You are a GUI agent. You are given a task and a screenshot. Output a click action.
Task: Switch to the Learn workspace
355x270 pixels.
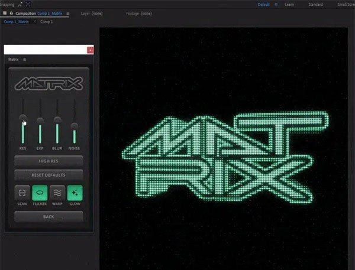(290, 4)
